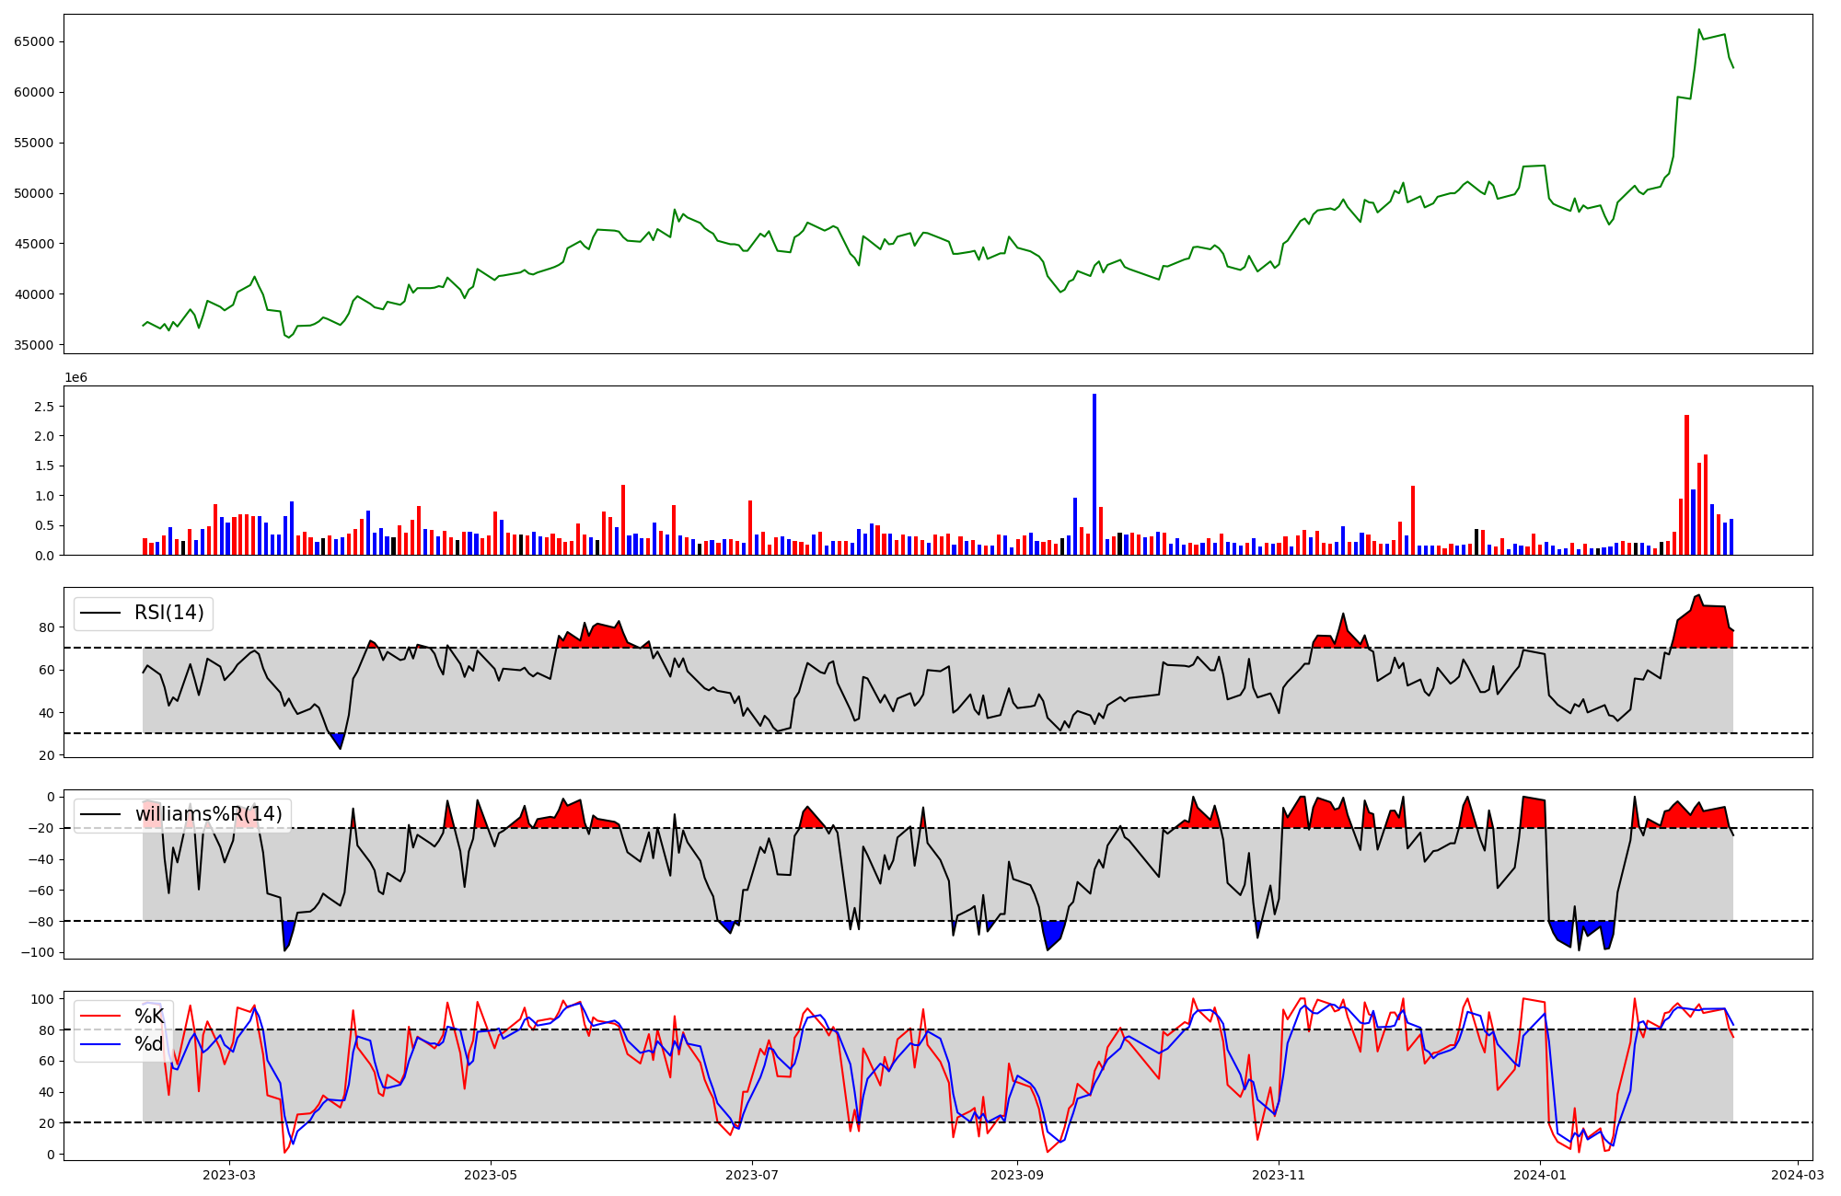Click the black RSI(14) legend line sample
The height and width of the screenshot is (1196, 1841).
pyautogui.click(x=101, y=613)
